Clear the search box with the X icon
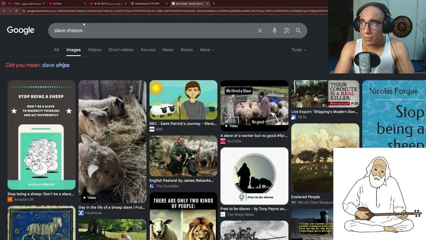 point(260,31)
